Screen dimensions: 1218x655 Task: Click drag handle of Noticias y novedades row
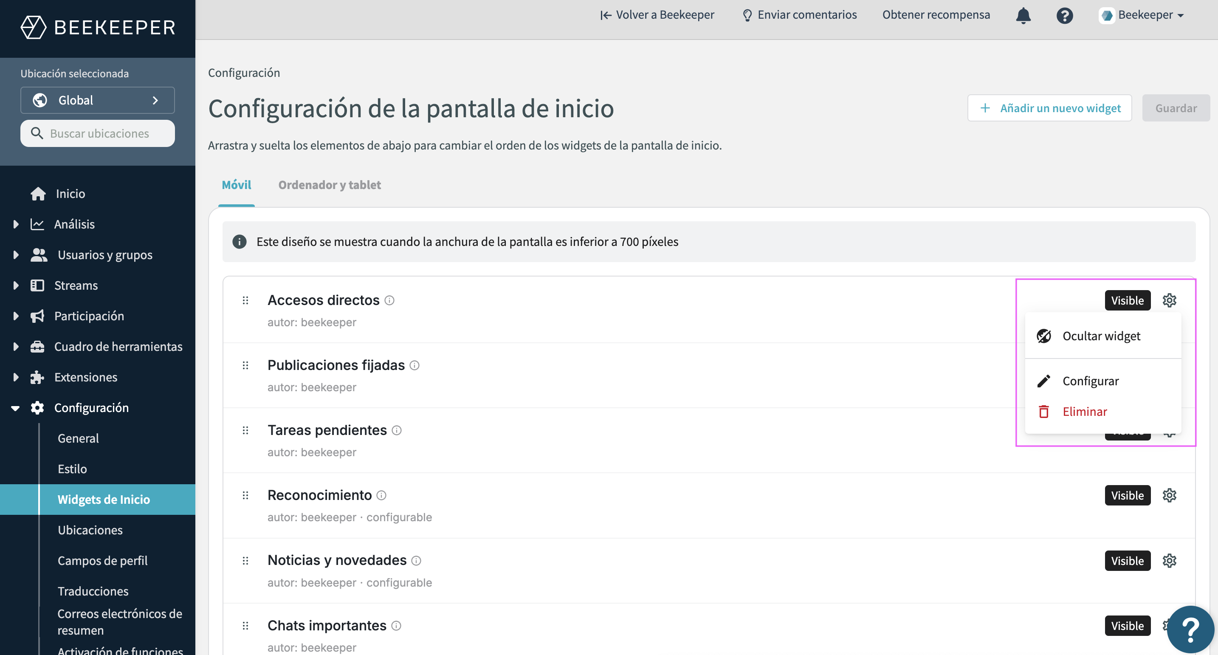(x=245, y=560)
